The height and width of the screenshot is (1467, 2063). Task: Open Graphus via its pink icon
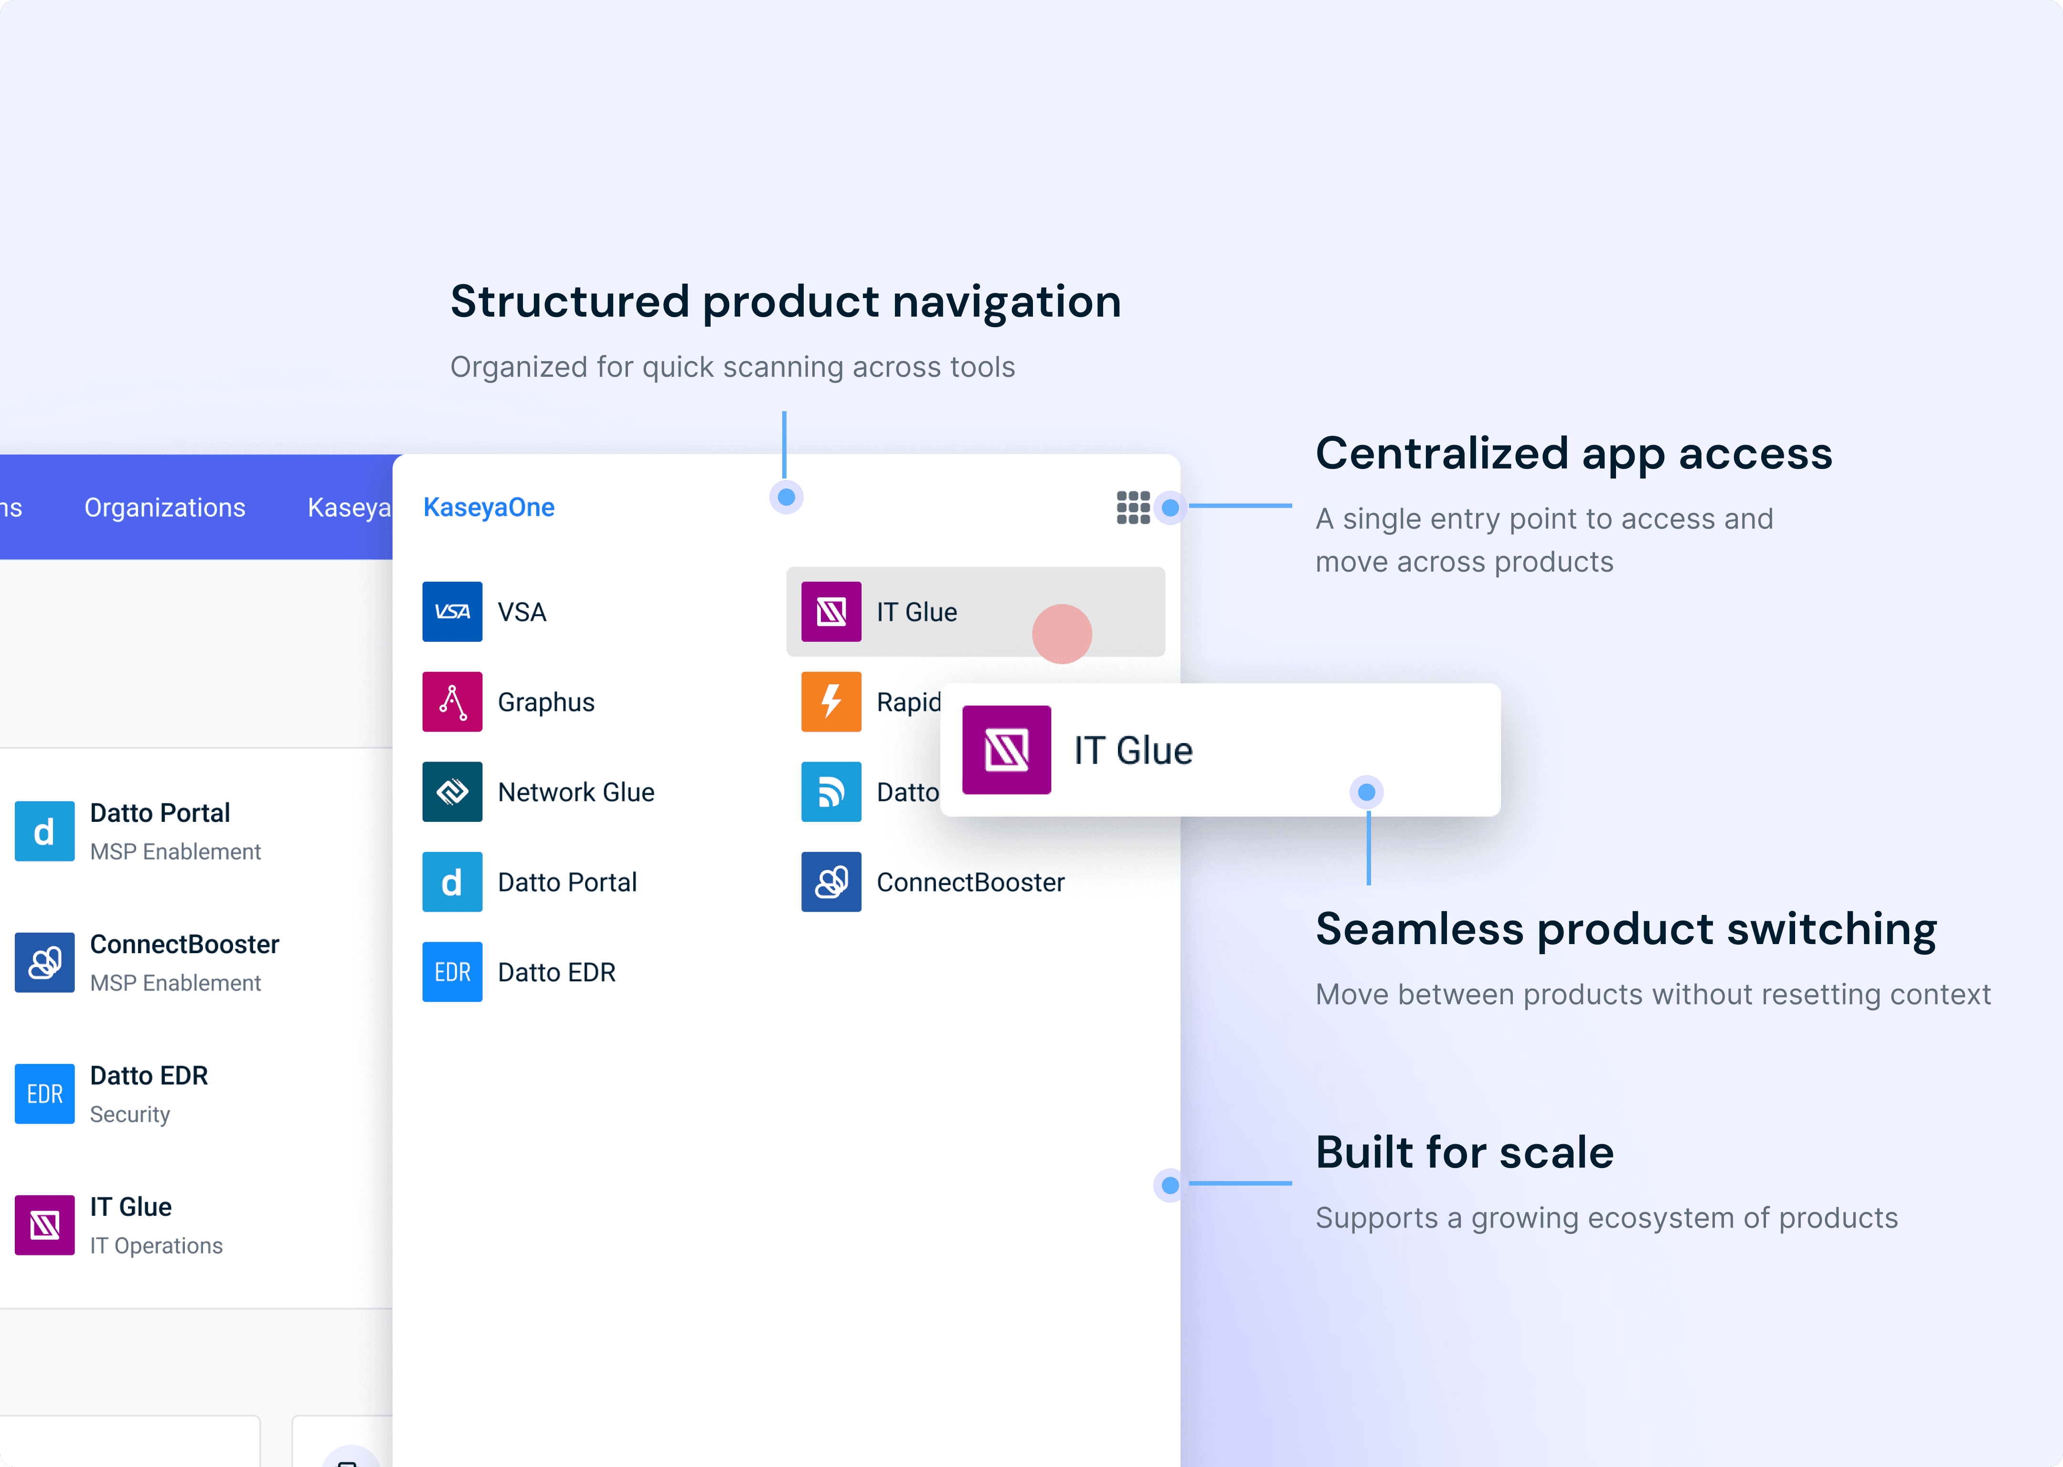click(452, 702)
